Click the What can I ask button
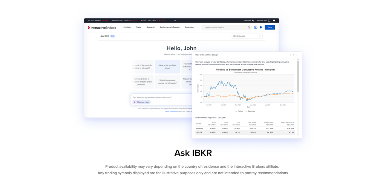This screenshot has width=386, height=193. [x=142, y=102]
